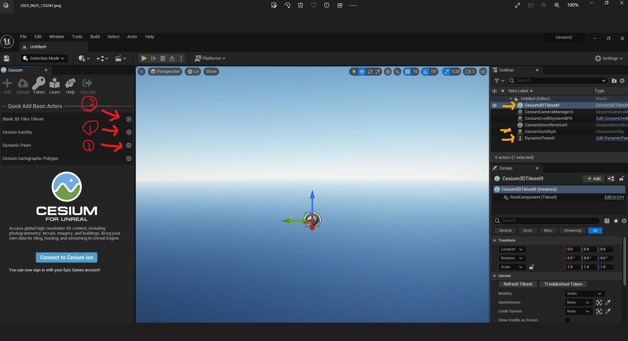Click visibility eye column header in Outliner
Viewport: 628px width, 341px height.
click(x=495, y=91)
